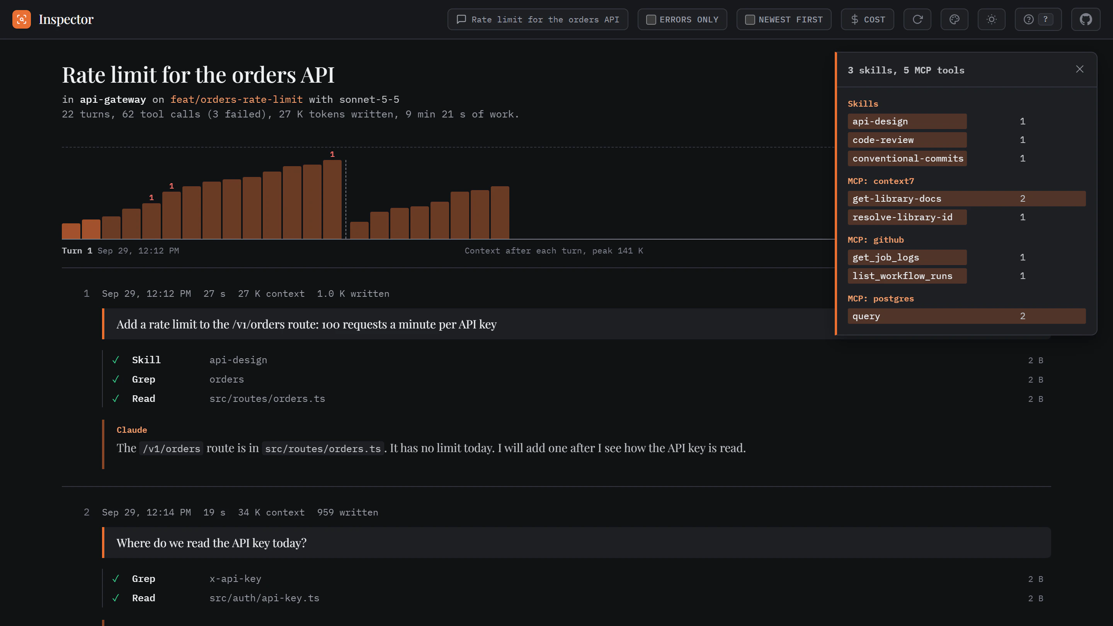Image resolution: width=1113 pixels, height=626 pixels.
Task: Open the Skill api-design tool call row
Action: [577, 360]
